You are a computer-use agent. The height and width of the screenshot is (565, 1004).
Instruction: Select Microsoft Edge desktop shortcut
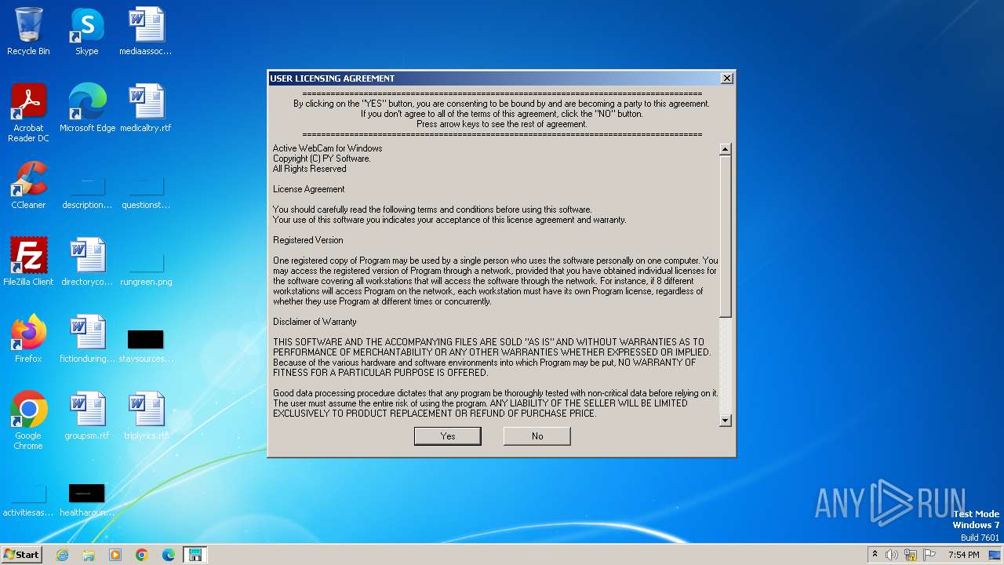pyautogui.click(x=87, y=108)
